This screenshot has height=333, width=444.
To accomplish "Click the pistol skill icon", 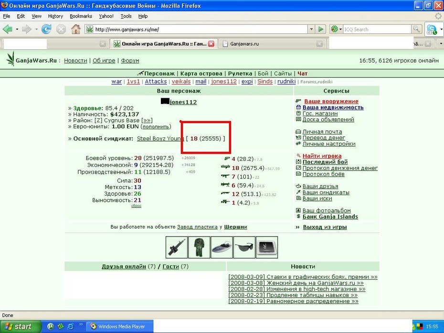I will (x=227, y=158).
